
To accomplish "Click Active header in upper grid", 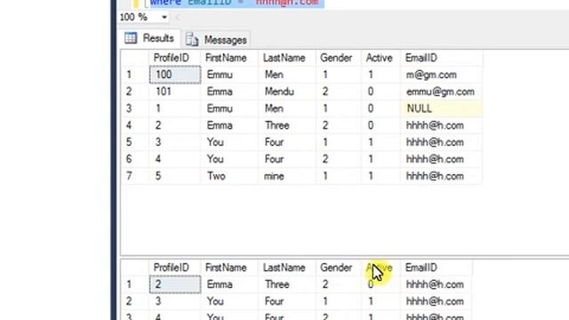I will 381,58.
